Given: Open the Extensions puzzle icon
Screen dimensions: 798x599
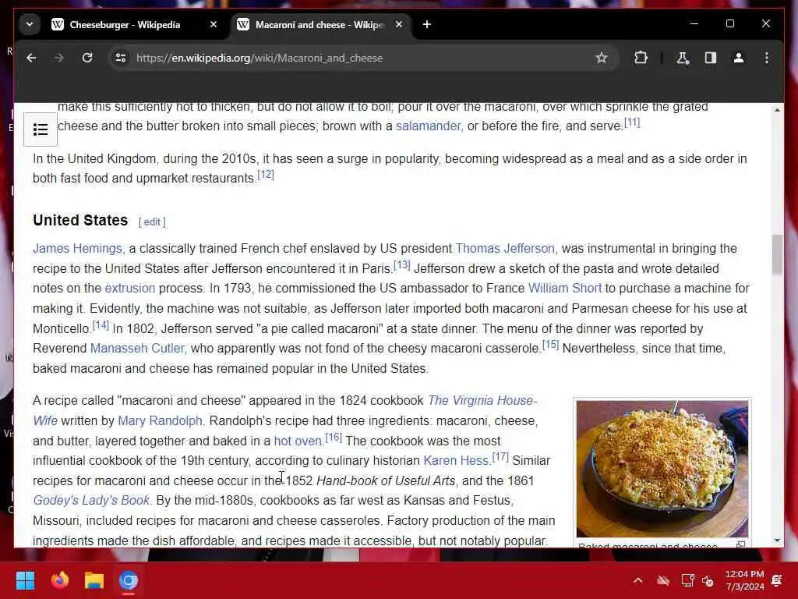Looking at the screenshot, I should (641, 58).
